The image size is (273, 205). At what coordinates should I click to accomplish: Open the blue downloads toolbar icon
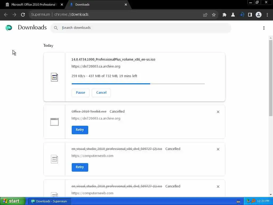pyautogui.click(x=242, y=15)
